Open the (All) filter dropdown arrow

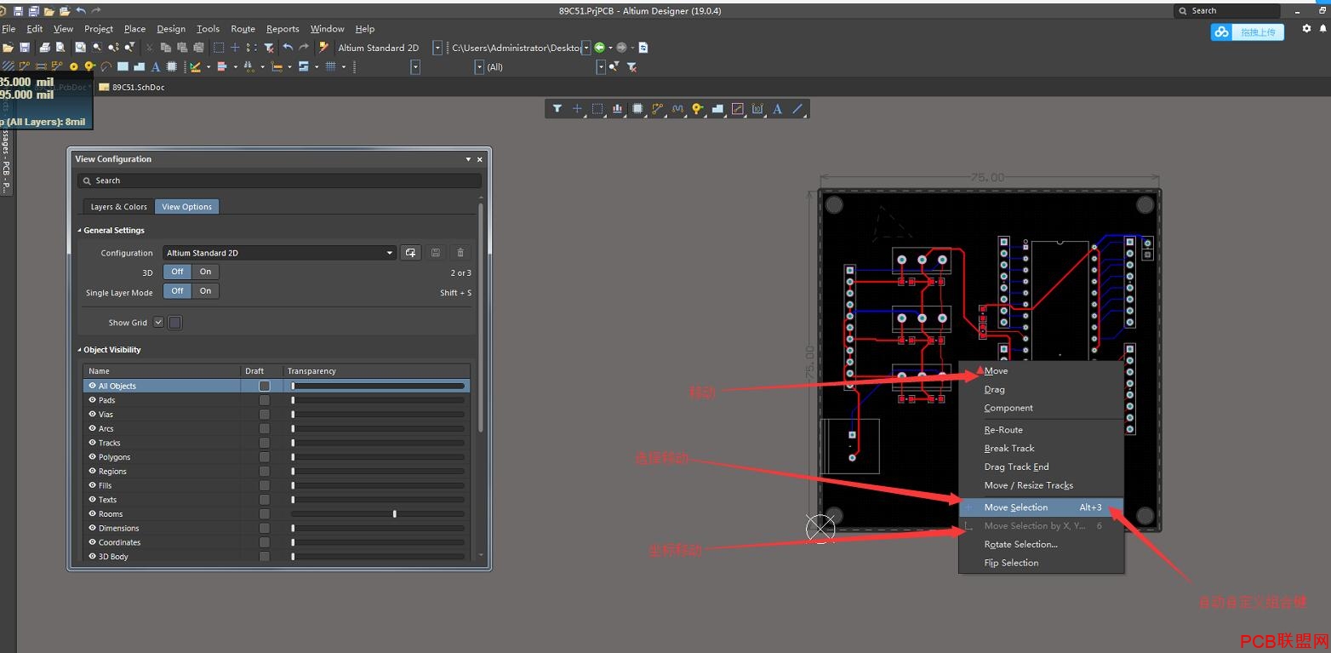pyautogui.click(x=601, y=66)
